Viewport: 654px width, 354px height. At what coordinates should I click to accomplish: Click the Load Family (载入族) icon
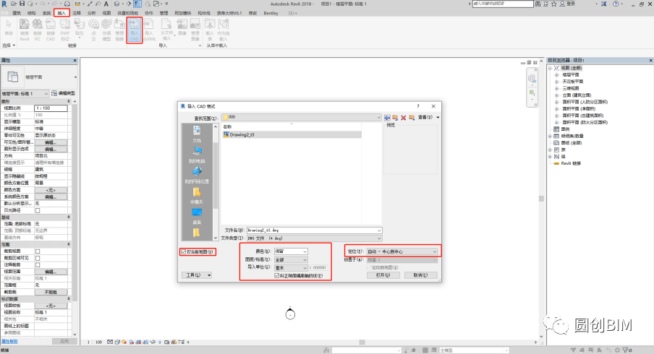click(210, 30)
